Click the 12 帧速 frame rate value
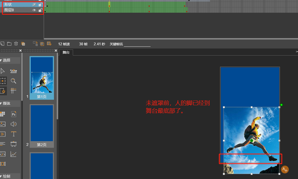Screen dimensions: 298x179 [x=64, y=44]
